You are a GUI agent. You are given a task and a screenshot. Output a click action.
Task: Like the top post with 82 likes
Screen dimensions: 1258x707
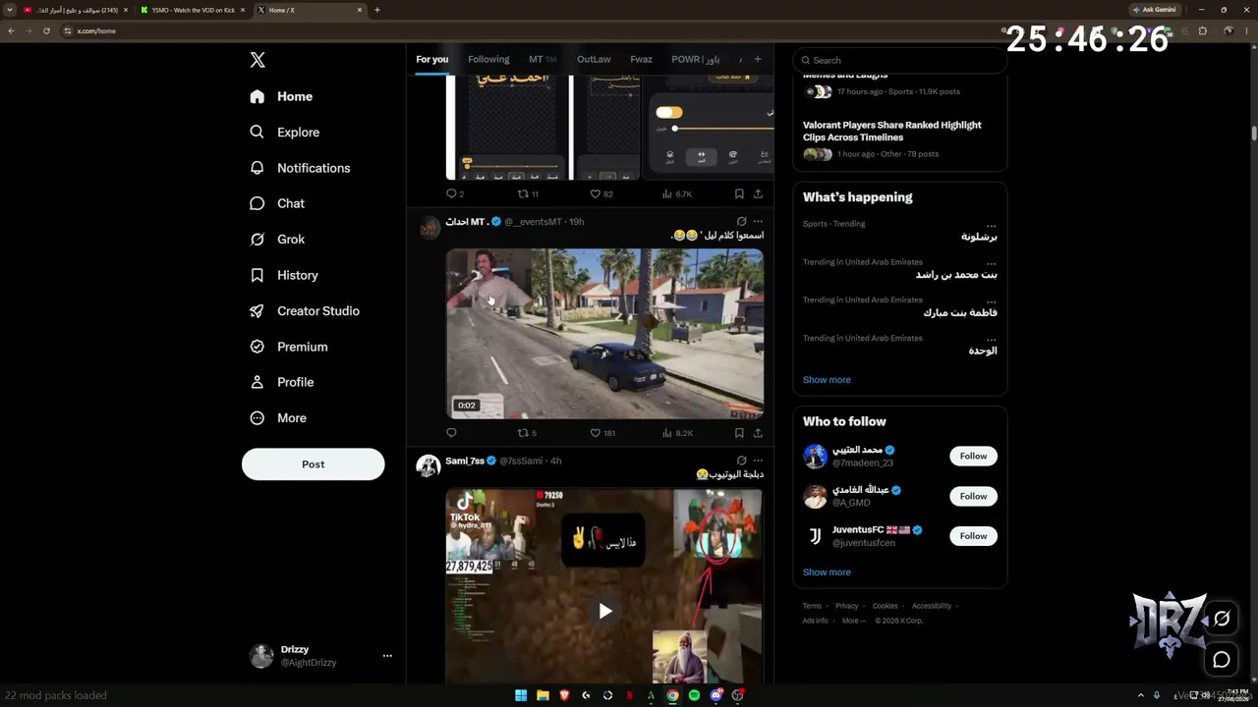(600, 194)
